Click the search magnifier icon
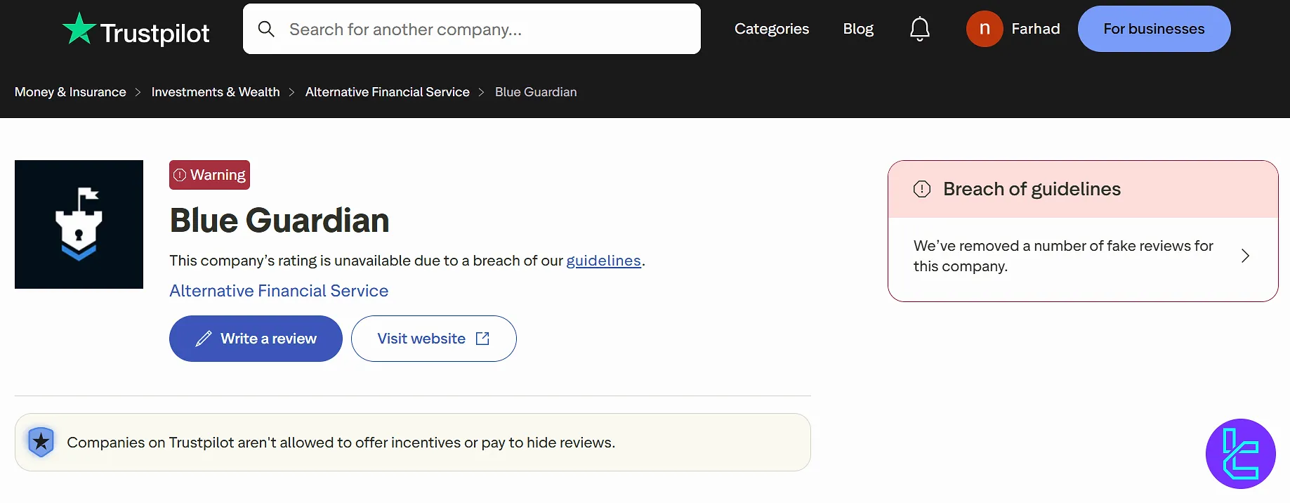 tap(266, 29)
